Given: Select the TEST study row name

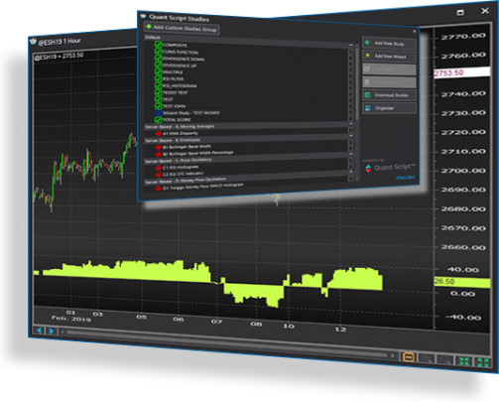Looking at the screenshot, I should [168, 99].
